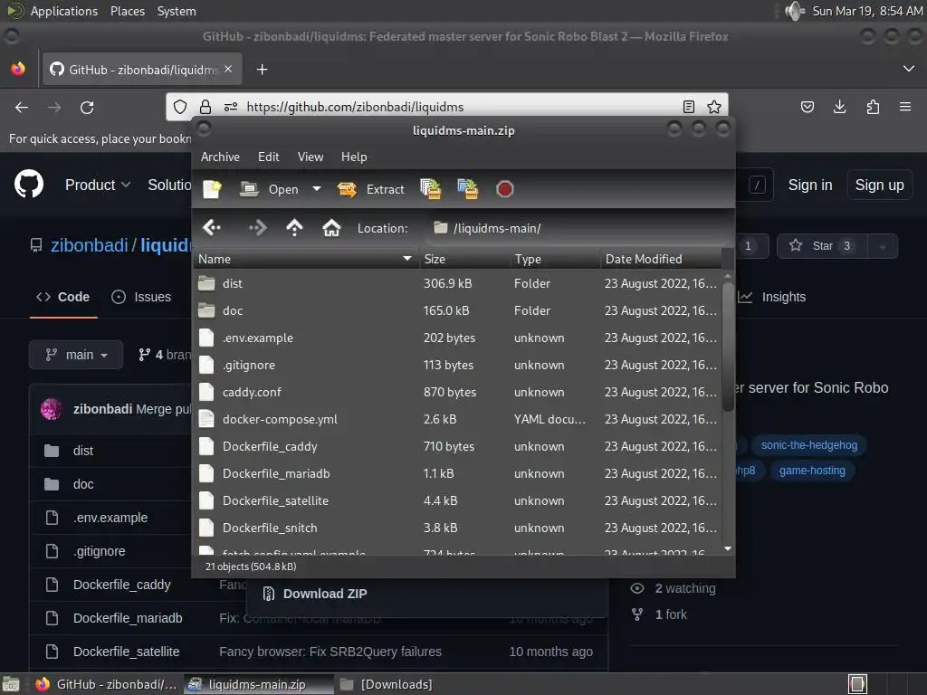Open a new Firefox tab
This screenshot has width=927, height=695.
262,70
